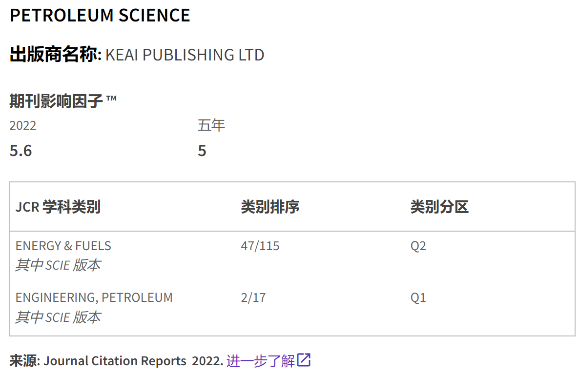Click the Q2 quartile value for ENERGY & FUELS
Screen dimensions: 579x374
click(x=418, y=246)
